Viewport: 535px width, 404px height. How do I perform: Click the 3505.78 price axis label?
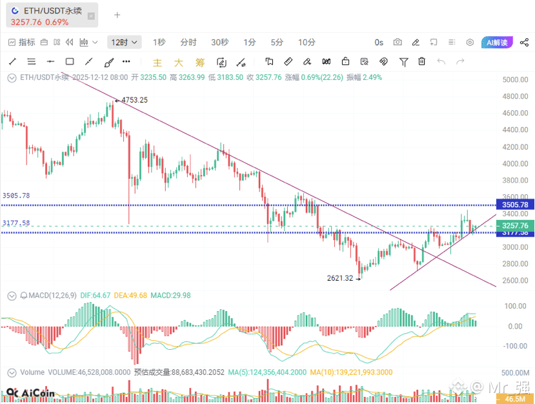click(x=515, y=205)
